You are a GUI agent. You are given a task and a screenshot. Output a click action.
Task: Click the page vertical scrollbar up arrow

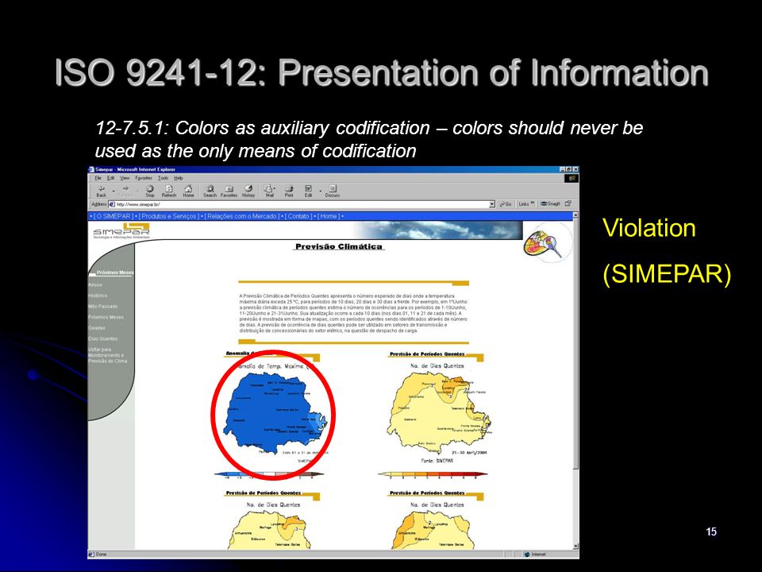pos(576,215)
